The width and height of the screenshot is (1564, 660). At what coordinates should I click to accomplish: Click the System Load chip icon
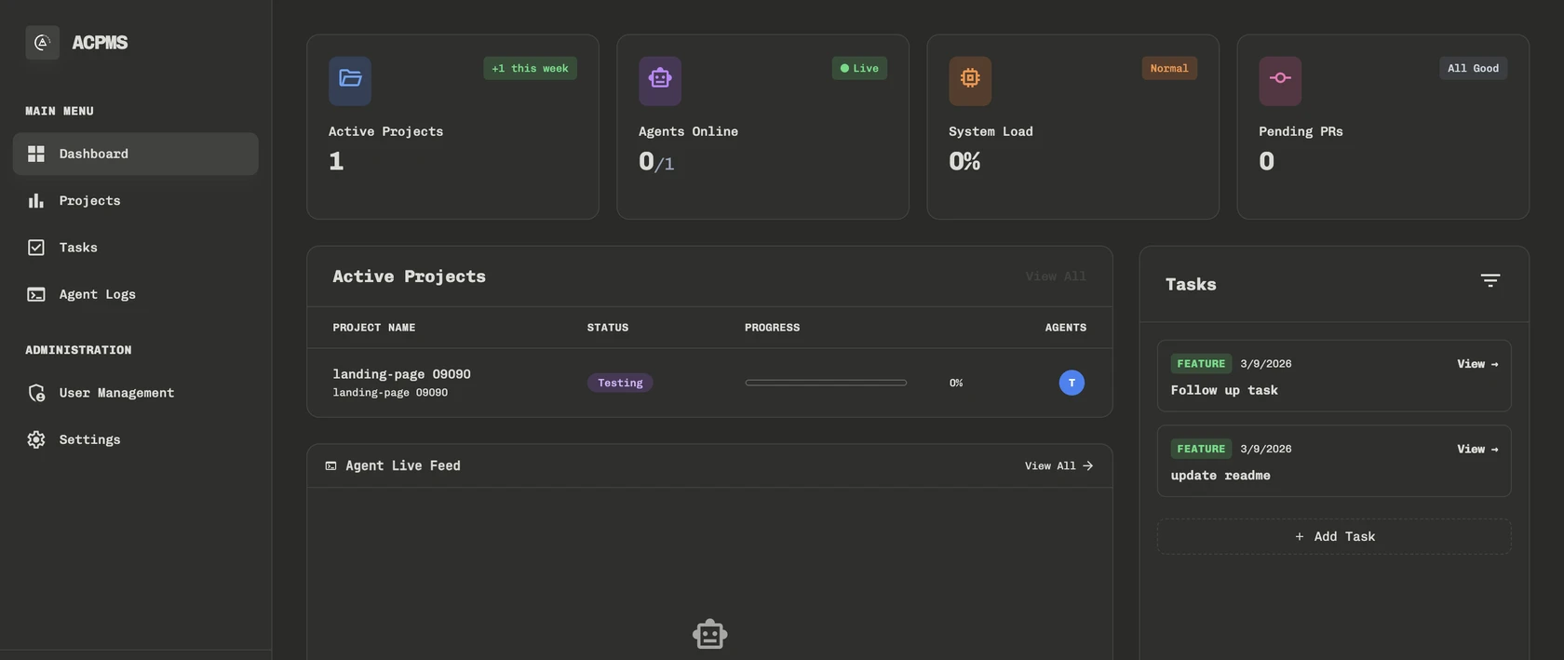pos(970,80)
